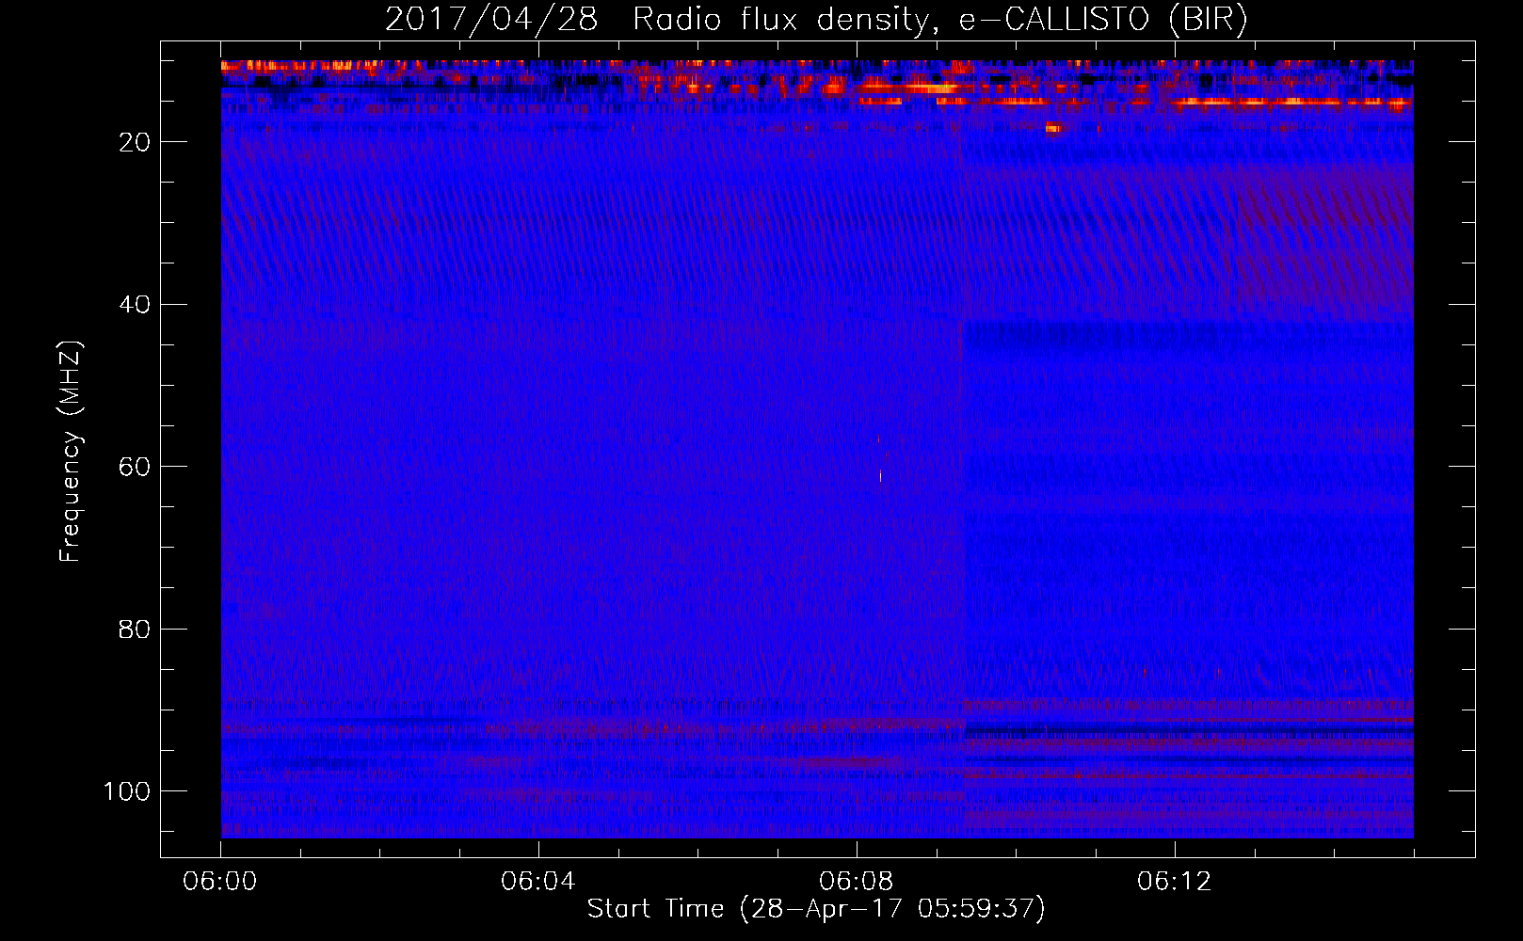Click the 06:04 time tick label

538,882
